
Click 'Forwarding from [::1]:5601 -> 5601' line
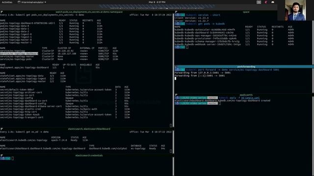point(200,76)
